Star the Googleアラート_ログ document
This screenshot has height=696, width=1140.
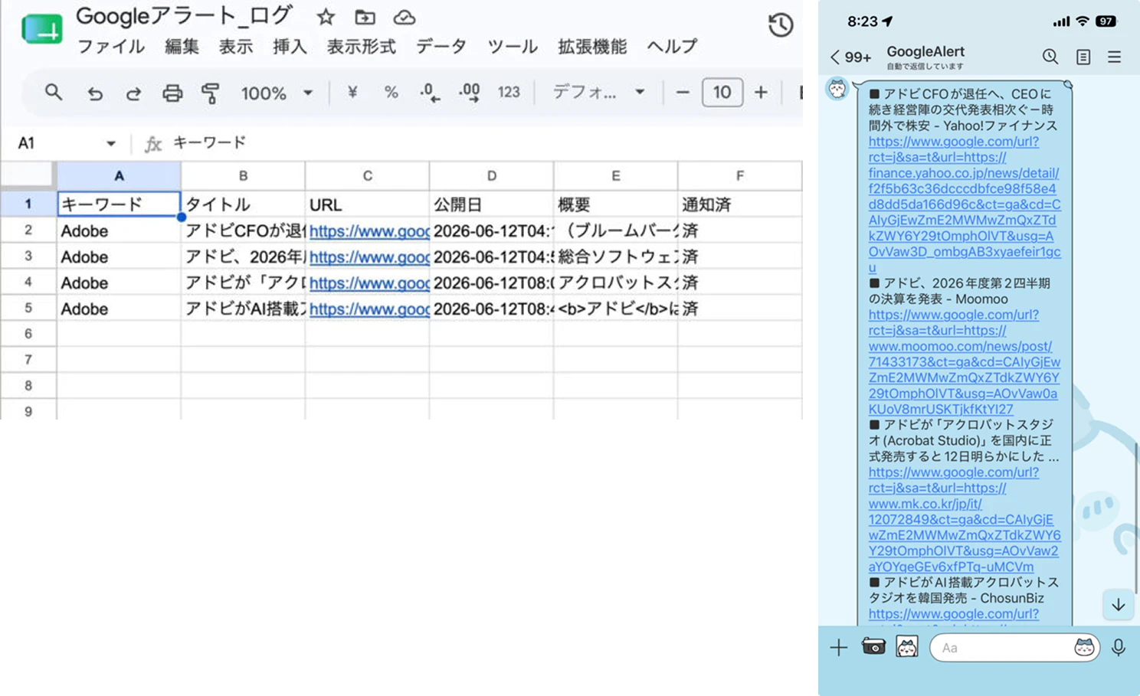click(x=326, y=17)
